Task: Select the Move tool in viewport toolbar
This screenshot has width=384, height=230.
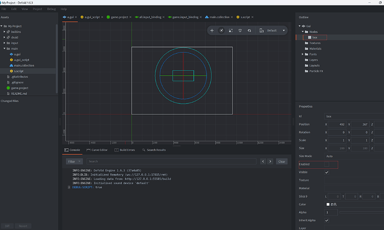Action: (212, 30)
